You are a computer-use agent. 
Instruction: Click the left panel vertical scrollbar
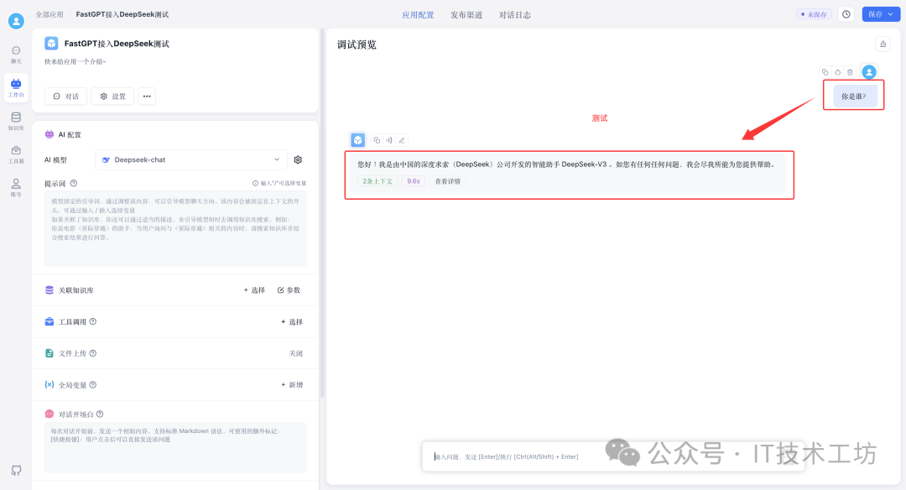coord(322,214)
